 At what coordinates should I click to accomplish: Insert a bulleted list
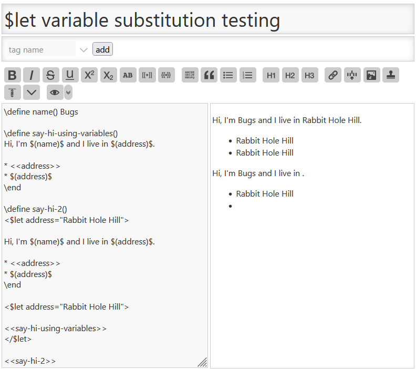pyautogui.click(x=228, y=75)
